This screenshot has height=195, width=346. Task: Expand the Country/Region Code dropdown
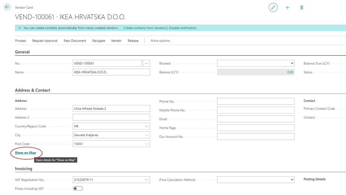click(x=147, y=126)
